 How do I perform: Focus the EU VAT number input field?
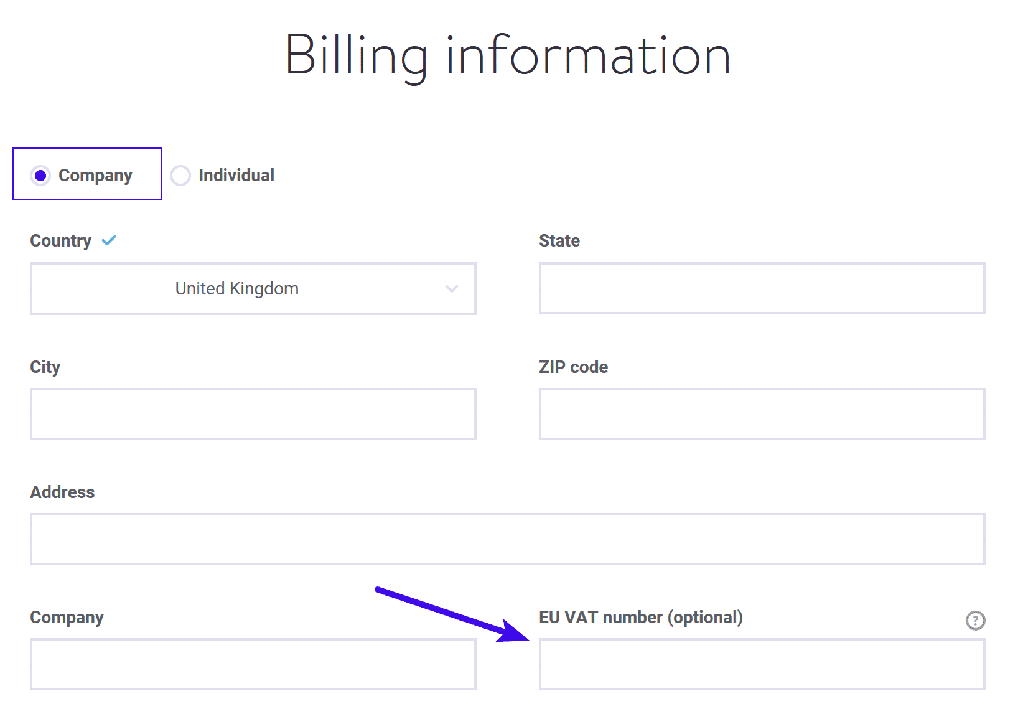(x=762, y=664)
